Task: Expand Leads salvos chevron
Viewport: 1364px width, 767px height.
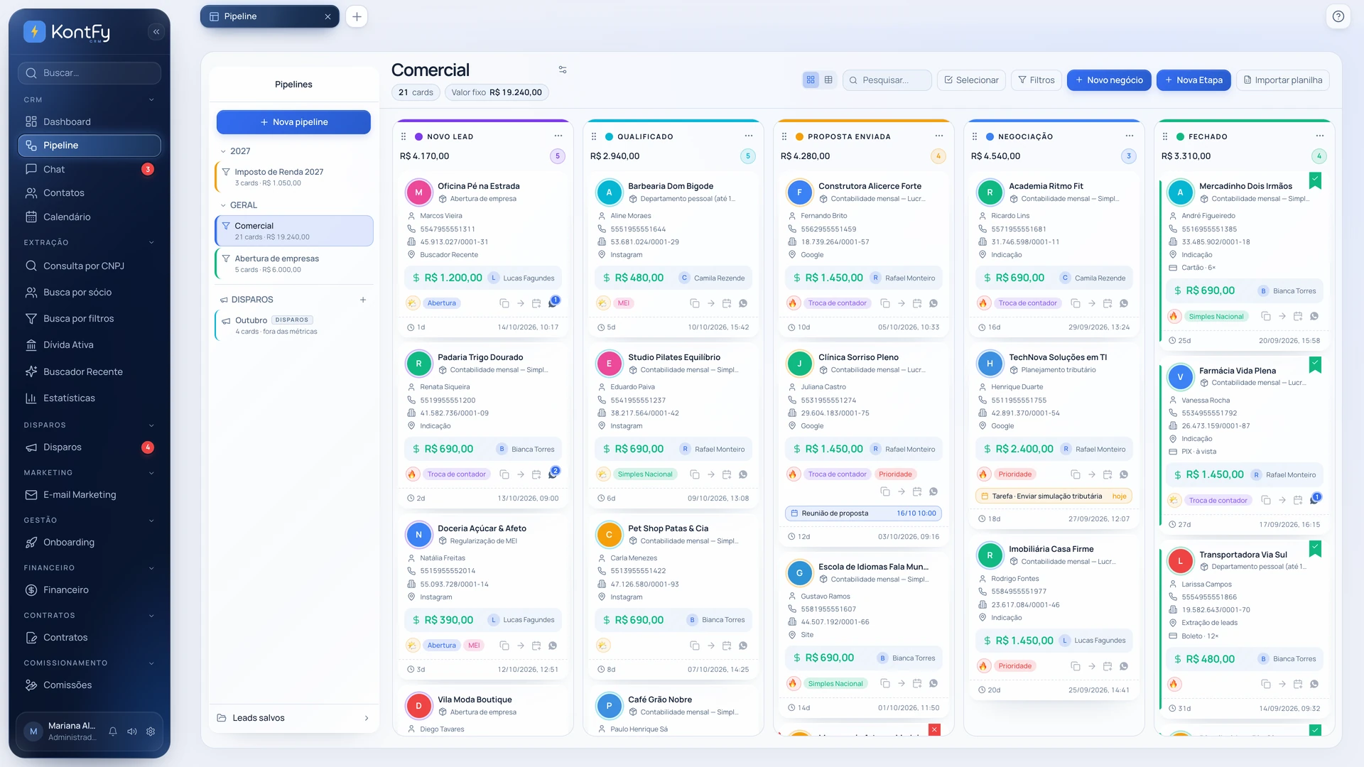Action: tap(367, 718)
